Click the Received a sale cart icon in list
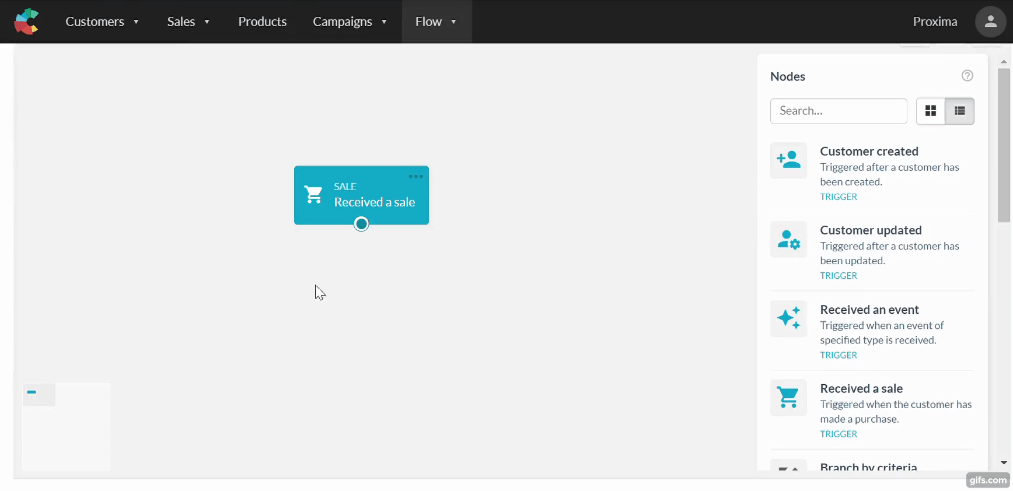Screen dimensions: 1013x491 pos(788,398)
